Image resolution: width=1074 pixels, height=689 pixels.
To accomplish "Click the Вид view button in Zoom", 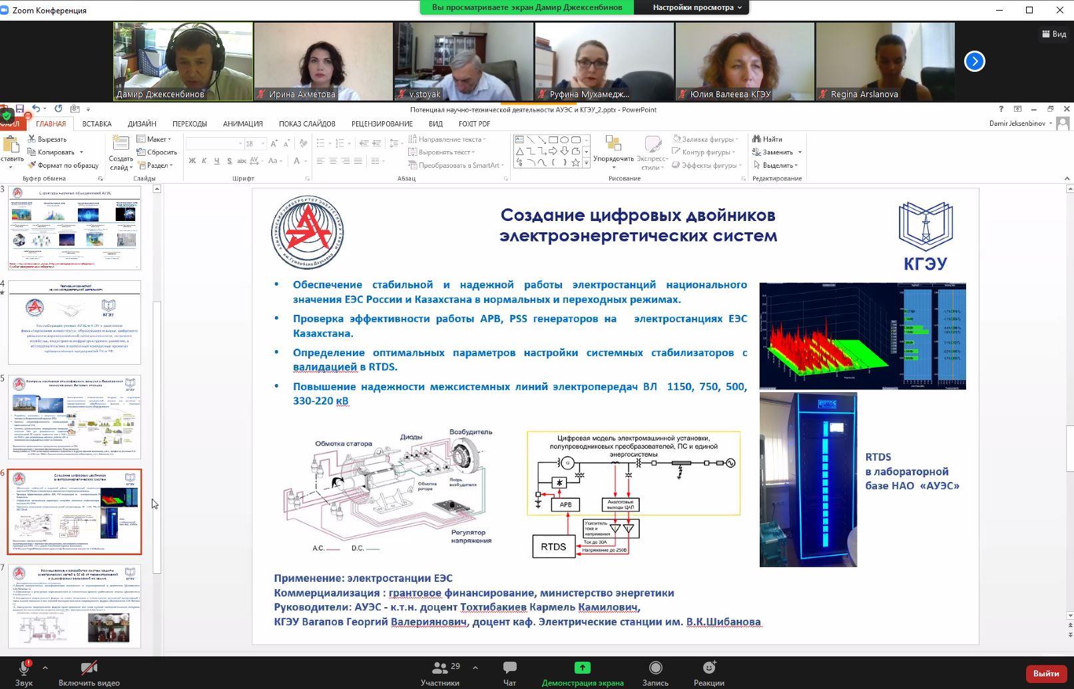I will click(1053, 34).
